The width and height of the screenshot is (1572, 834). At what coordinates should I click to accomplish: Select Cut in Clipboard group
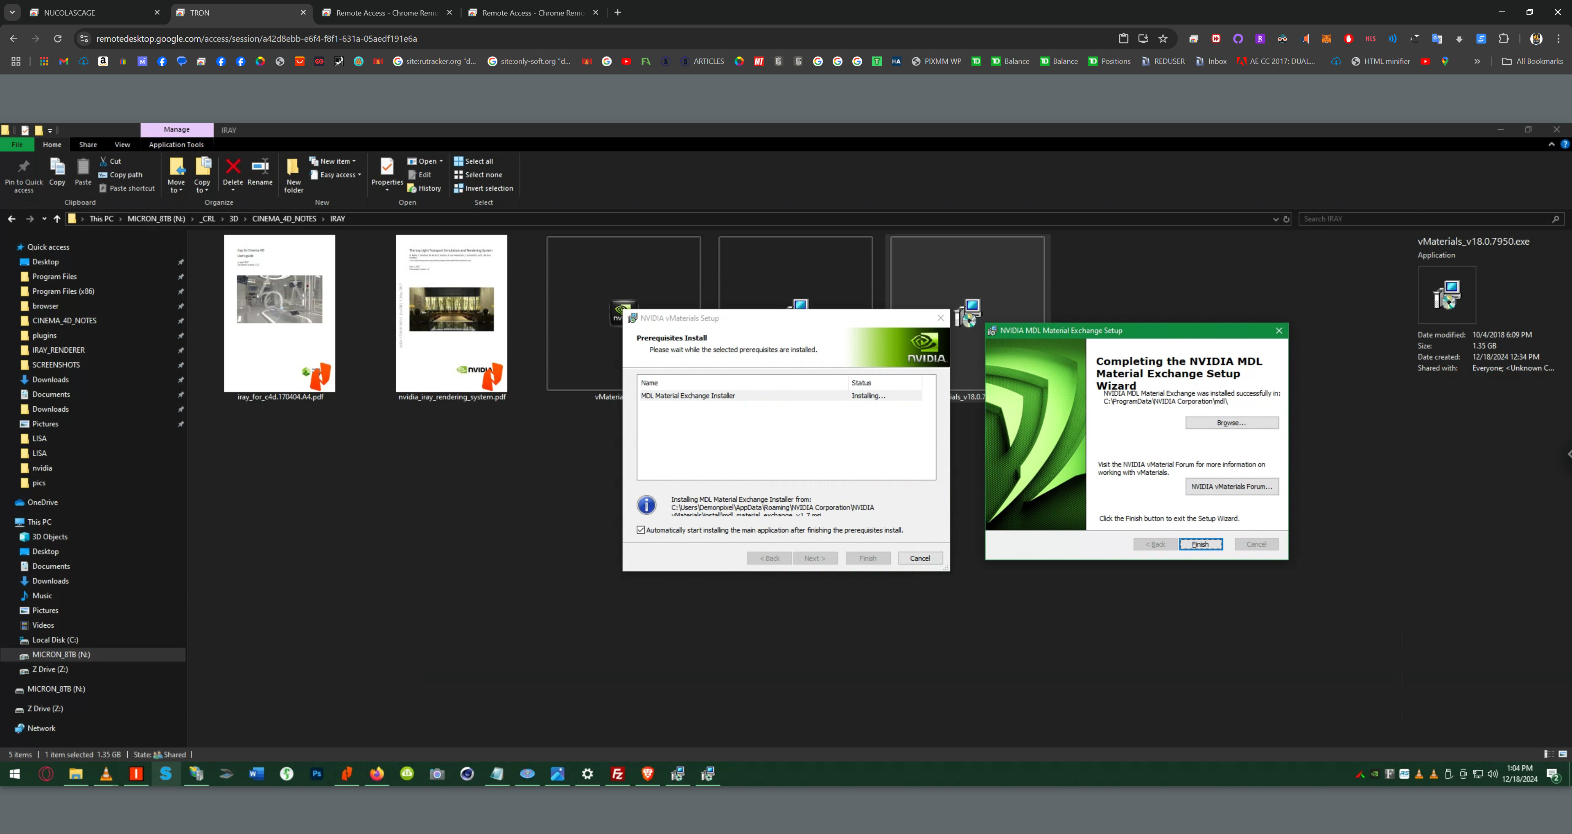coord(111,161)
